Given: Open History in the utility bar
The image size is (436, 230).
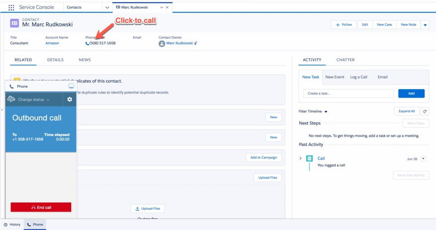Looking at the screenshot, I should pos(12,225).
